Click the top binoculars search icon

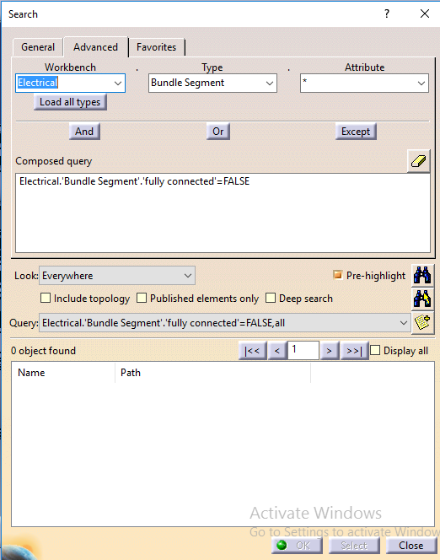pyautogui.click(x=422, y=275)
